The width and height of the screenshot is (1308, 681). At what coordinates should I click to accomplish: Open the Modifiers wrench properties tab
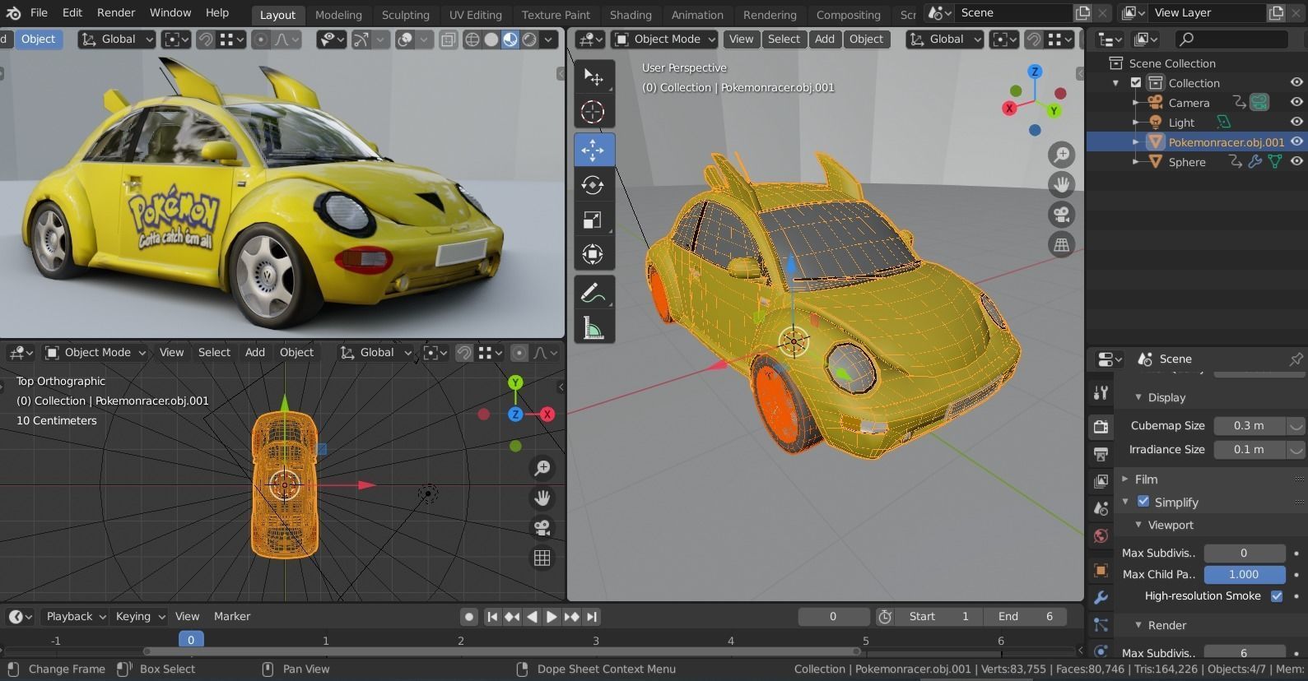(1101, 598)
